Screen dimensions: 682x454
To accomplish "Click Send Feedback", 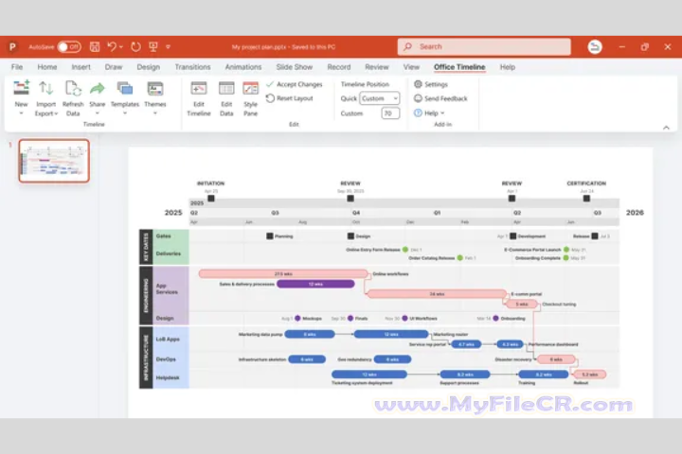I will [x=440, y=98].
